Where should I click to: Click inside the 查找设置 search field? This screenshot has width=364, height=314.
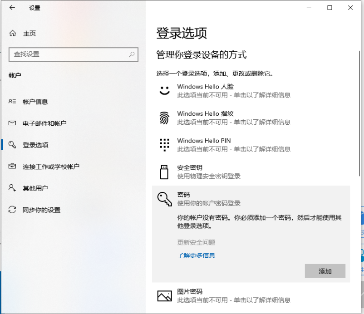pos(68,54)
